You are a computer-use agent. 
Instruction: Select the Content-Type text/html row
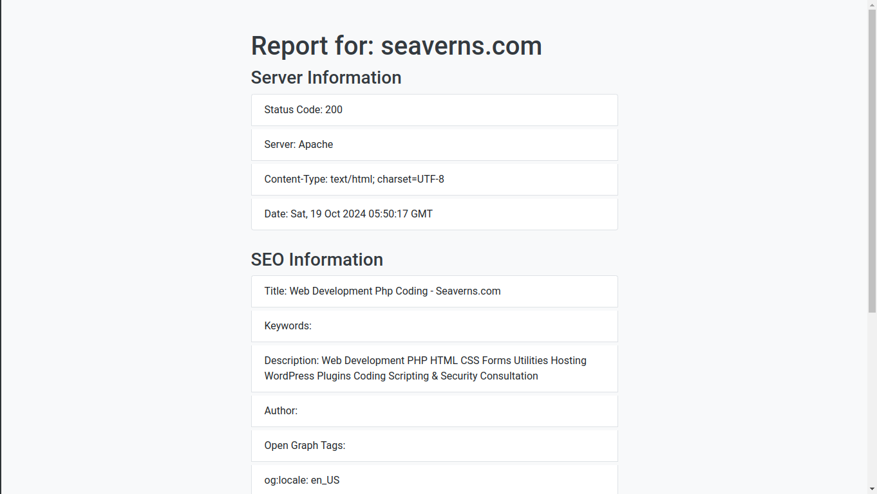click(434, 179)
